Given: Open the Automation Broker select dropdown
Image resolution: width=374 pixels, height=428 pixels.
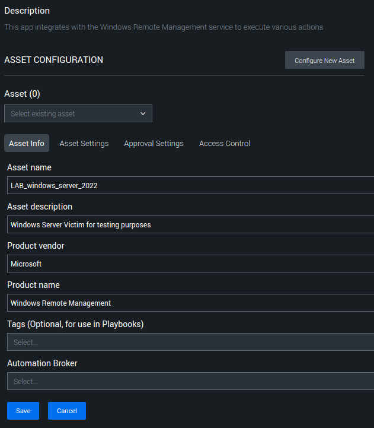Looking at the screenshot, I should (x=190, y=381).
